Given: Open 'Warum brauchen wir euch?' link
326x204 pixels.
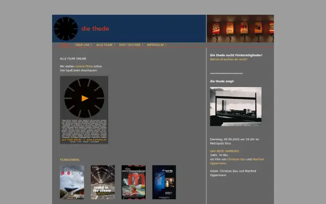Looking at the screenshot, I should (229, 59).
